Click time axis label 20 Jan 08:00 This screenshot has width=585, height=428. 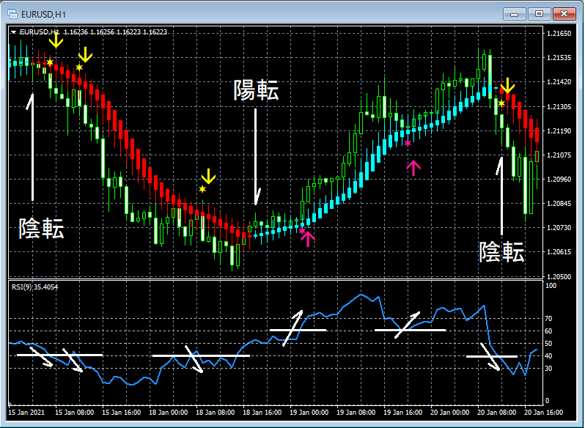coord(497,413)
